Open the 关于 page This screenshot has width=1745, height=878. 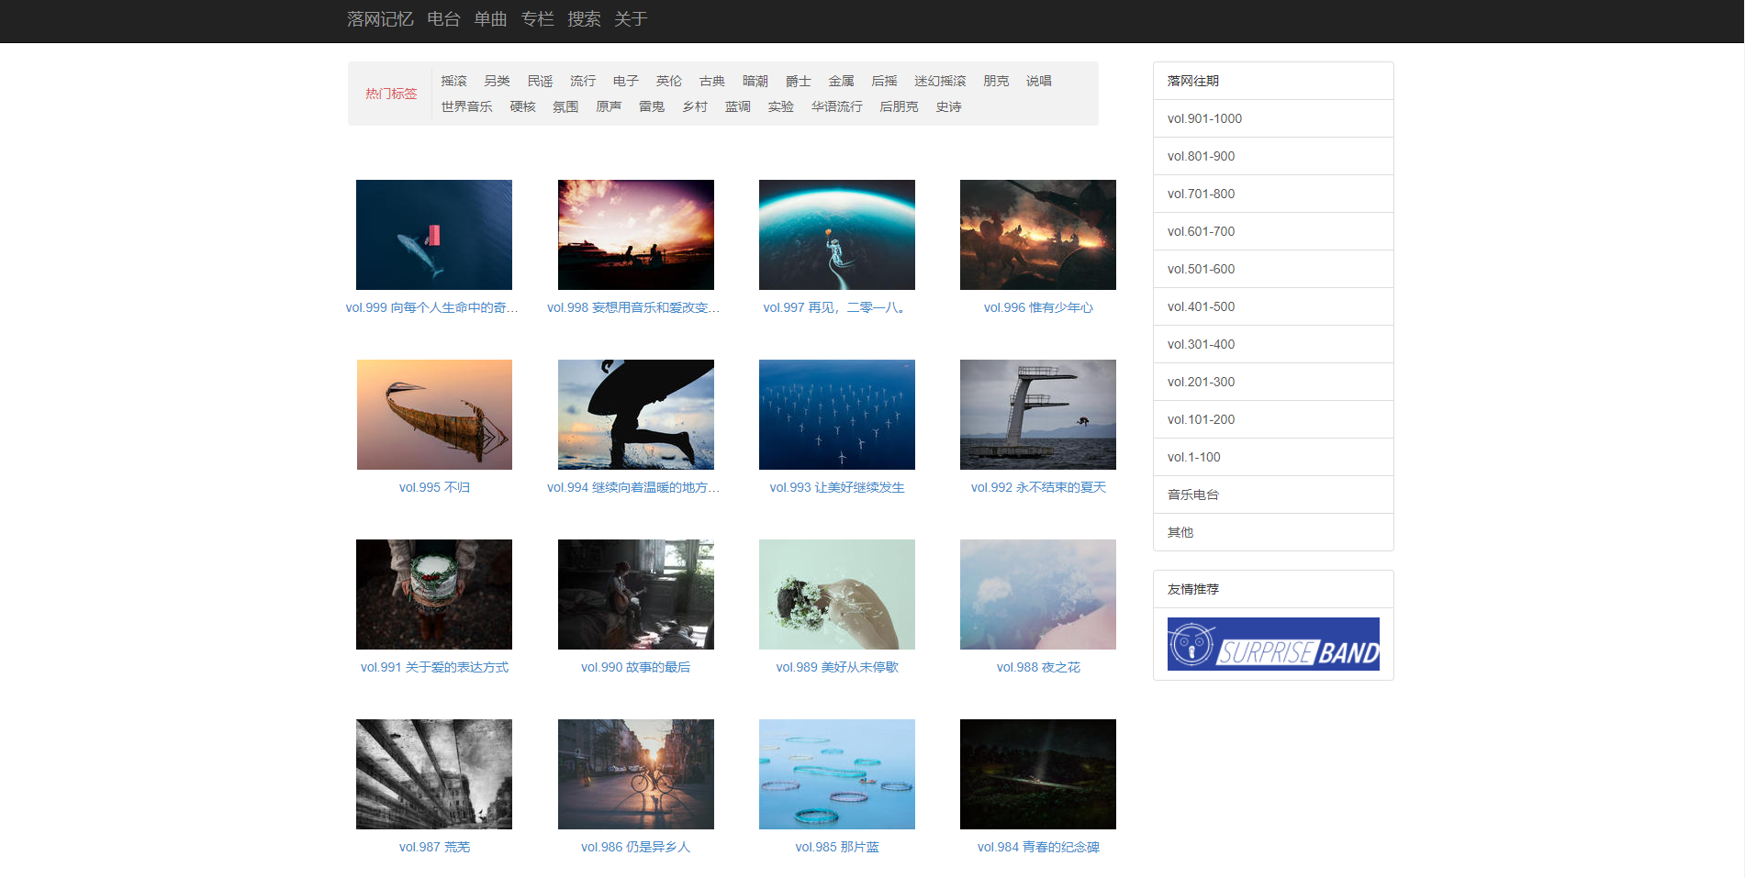click(x=631, y=19)
